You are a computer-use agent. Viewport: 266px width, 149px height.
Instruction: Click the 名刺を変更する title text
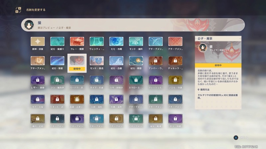coord(36,10)
